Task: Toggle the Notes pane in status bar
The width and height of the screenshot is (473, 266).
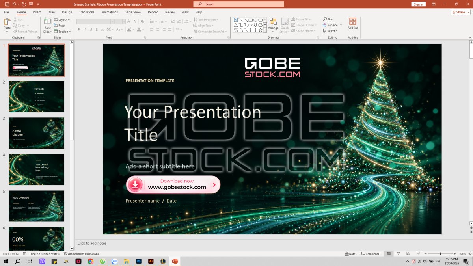Action: [x=350, y=254]
